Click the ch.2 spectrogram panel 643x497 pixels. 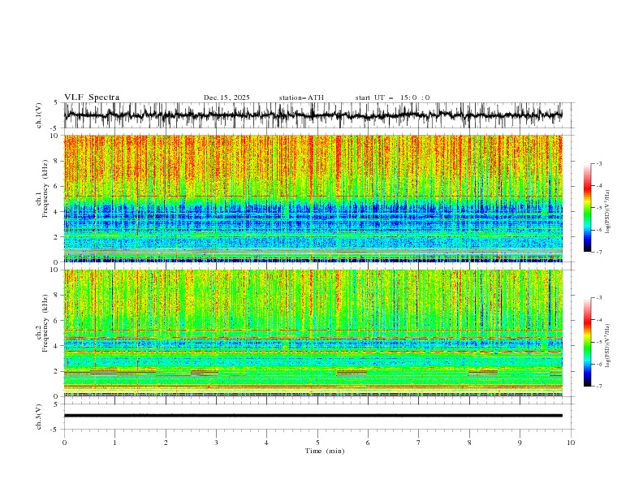point(313,333)
